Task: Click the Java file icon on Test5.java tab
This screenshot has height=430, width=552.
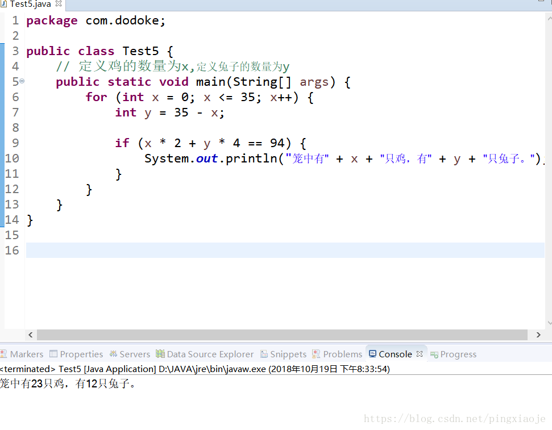Action: point(3,4)
